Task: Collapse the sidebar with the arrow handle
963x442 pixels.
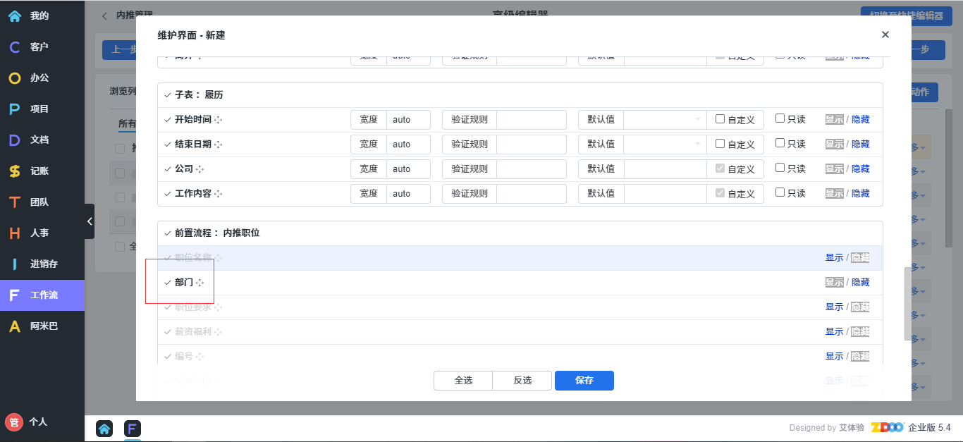Action: pyautogui.click(x=90, y=221)
